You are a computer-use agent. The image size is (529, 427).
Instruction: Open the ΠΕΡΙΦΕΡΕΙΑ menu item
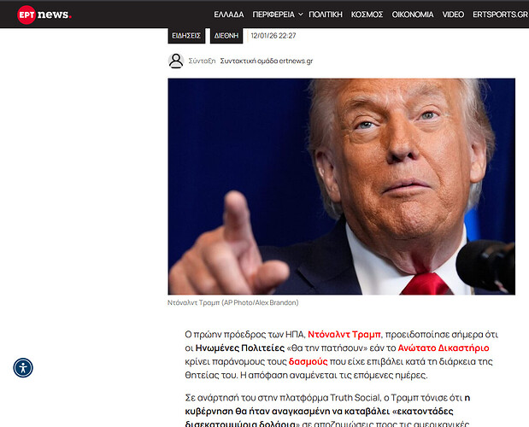click(273, 15)
